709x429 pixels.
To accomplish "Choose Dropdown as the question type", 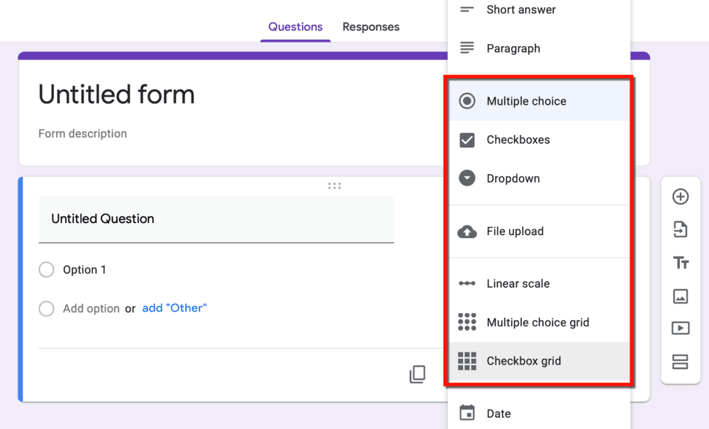I will (514, 178).
